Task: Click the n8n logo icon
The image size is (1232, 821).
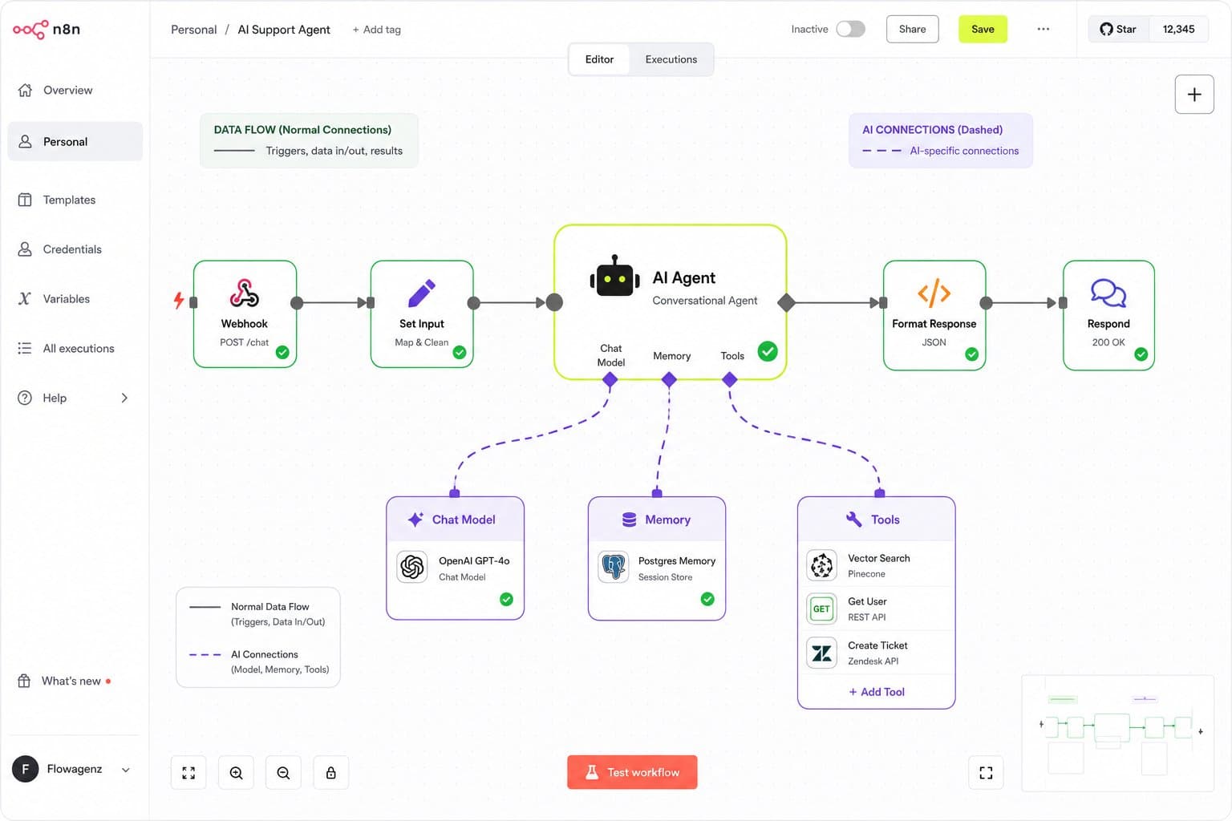Action: (30, 30)
